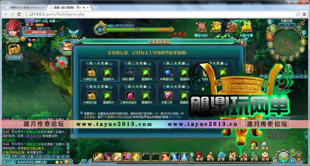Open the 背包 backpack icon
310x166 pixels.
coord(210,156)
